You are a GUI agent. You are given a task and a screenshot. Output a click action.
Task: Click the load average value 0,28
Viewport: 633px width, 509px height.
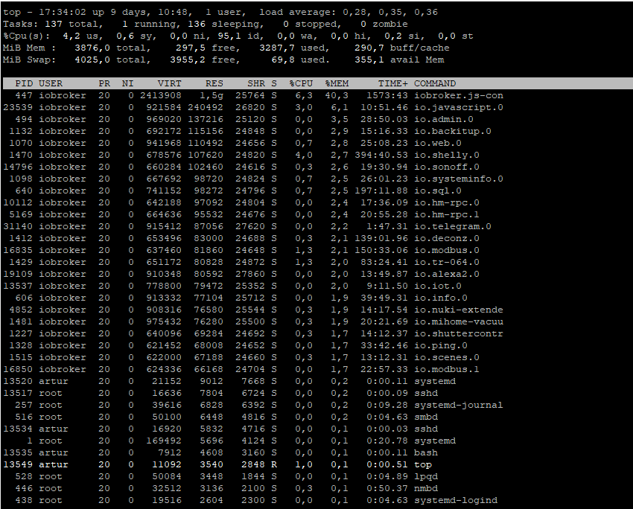point(354,12)
